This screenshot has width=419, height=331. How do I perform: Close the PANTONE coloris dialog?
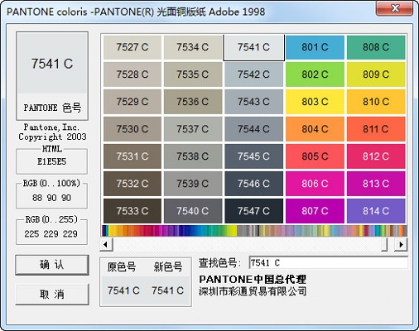[395, 7]
